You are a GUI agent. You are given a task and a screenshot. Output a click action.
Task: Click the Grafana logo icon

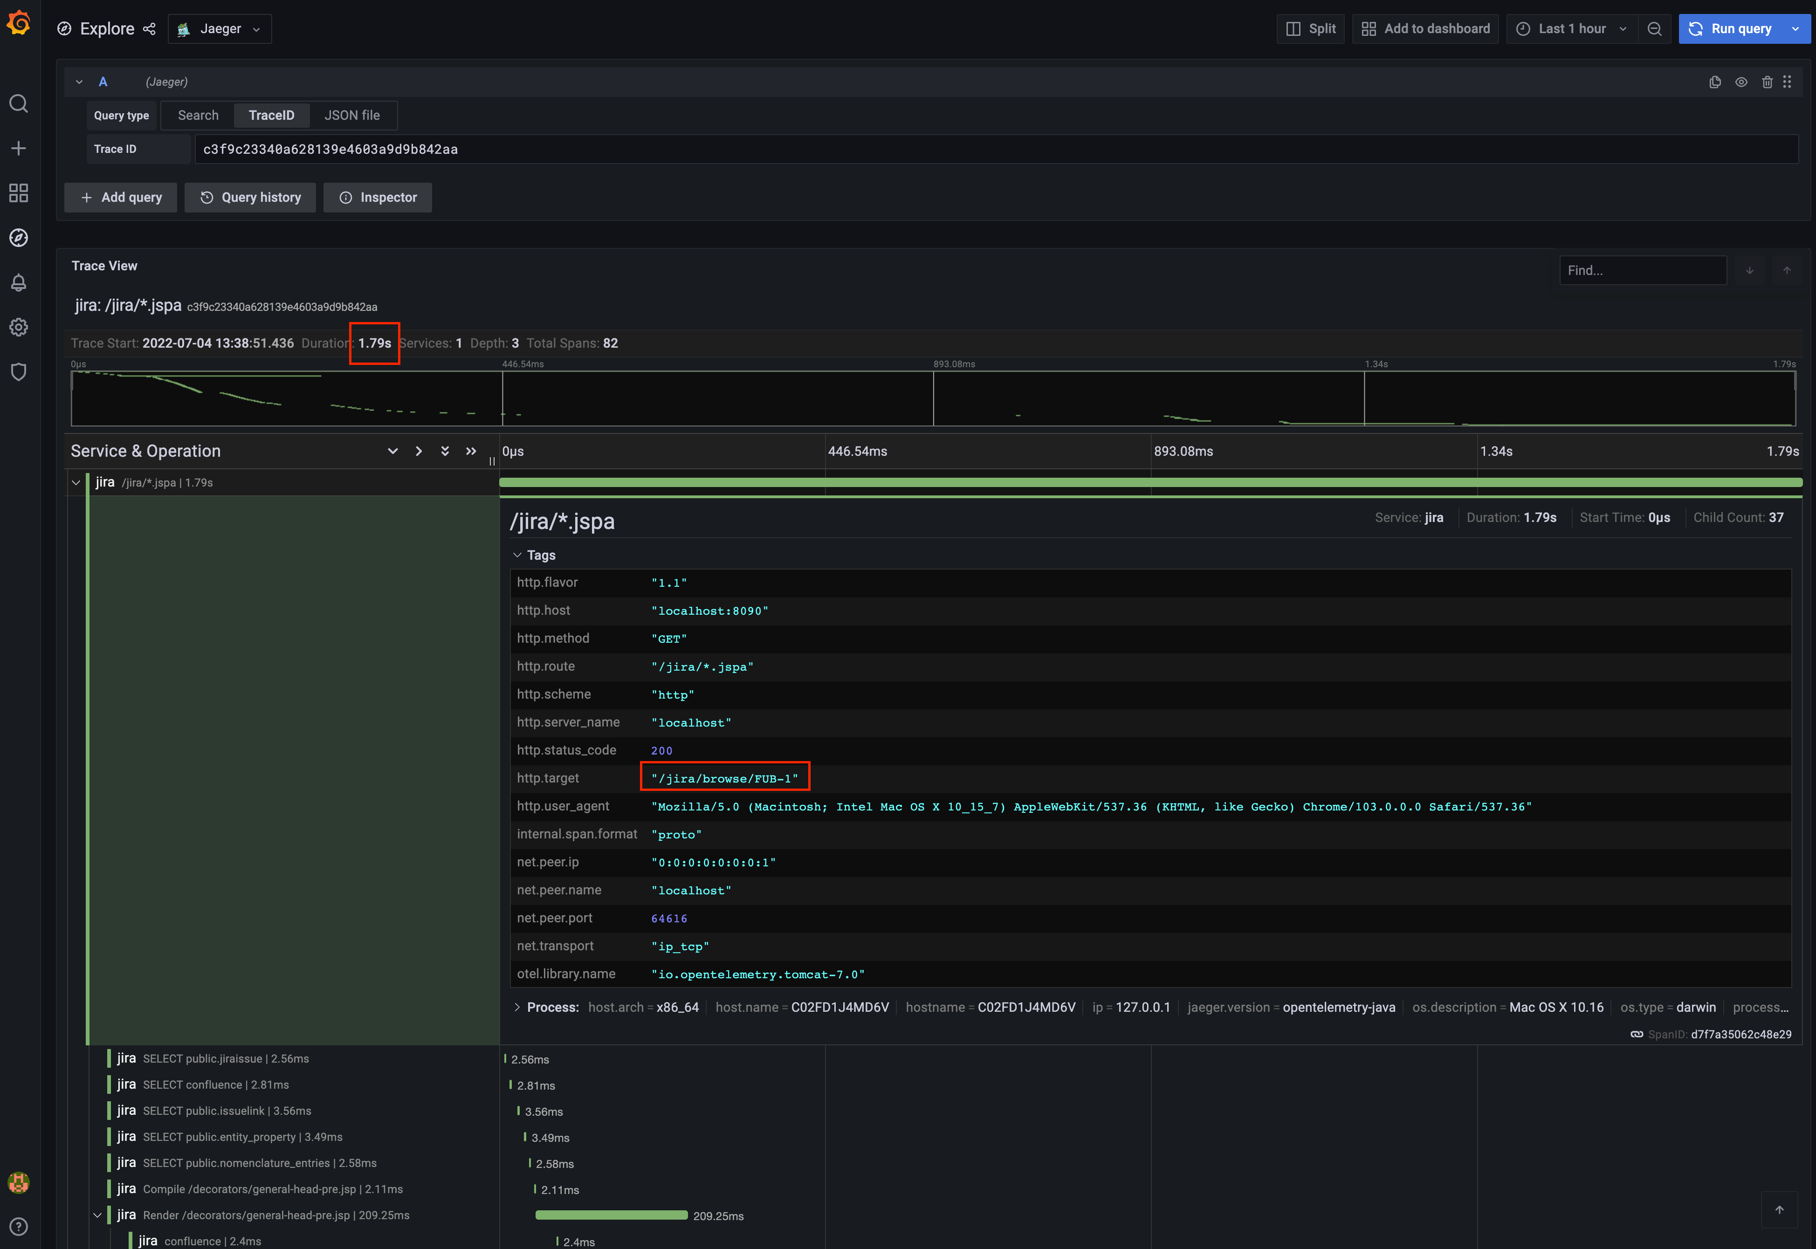click(19, 23)
